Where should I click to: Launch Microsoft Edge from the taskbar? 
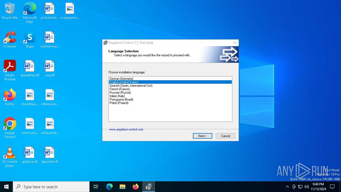click(109, 187)
